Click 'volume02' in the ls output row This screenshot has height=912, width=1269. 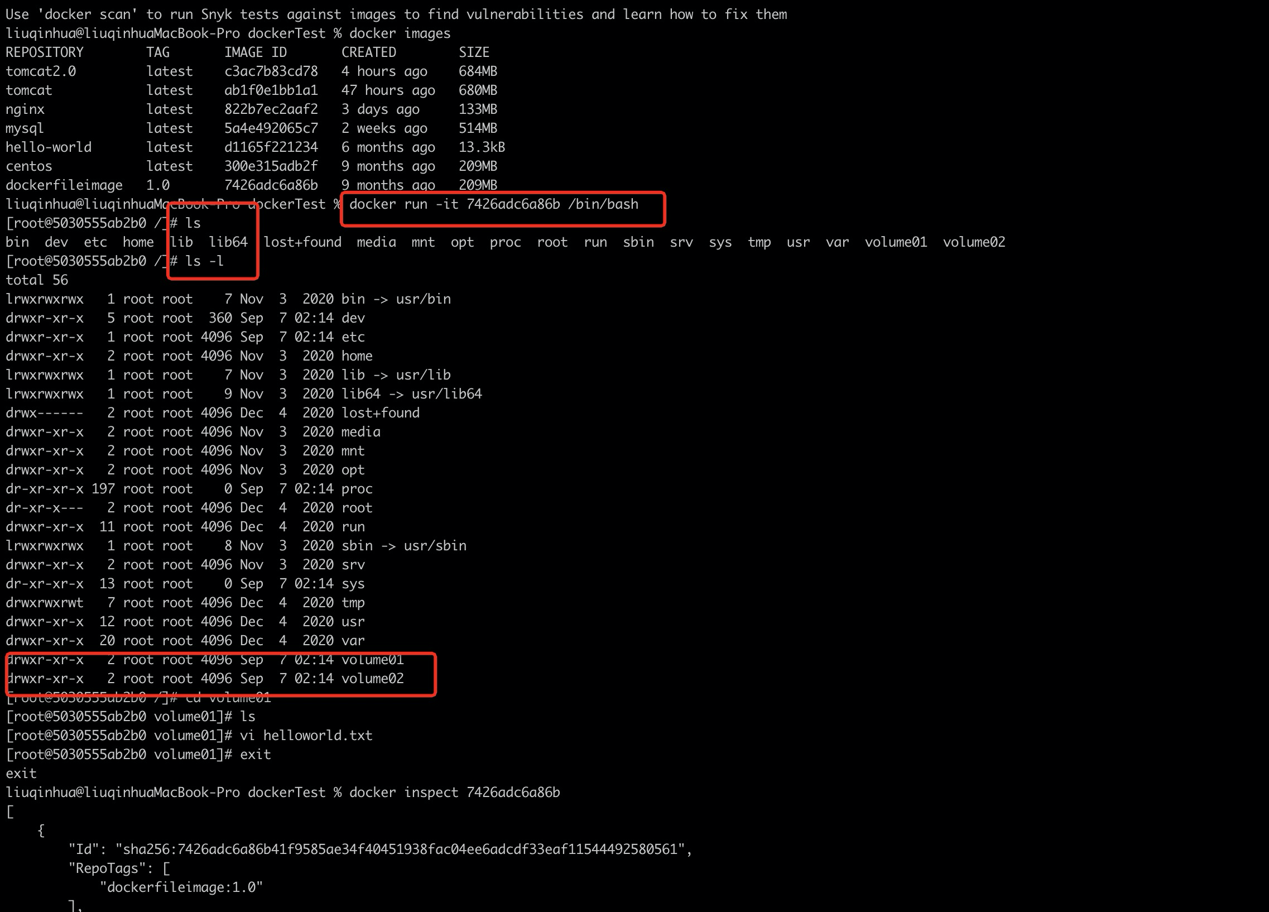pos(974,242)
